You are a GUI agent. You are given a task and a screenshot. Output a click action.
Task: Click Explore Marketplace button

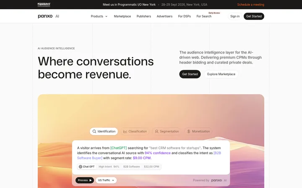[x=221, y=74]
